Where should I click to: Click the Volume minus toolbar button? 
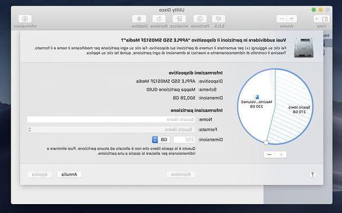pyautogui.click(x=281, y=19)
